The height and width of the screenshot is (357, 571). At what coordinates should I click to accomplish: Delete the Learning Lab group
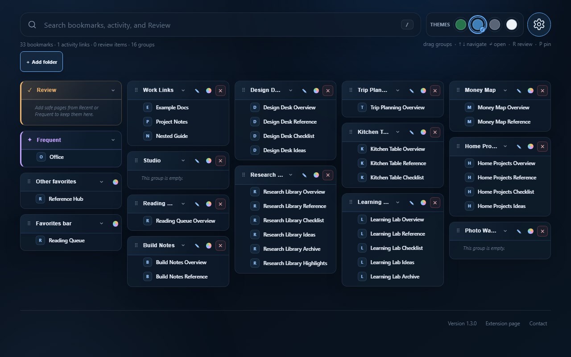click(435, 203)
